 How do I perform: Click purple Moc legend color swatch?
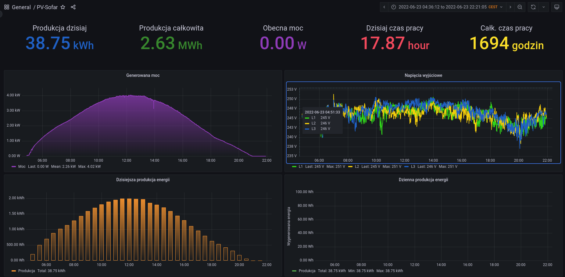14,167
